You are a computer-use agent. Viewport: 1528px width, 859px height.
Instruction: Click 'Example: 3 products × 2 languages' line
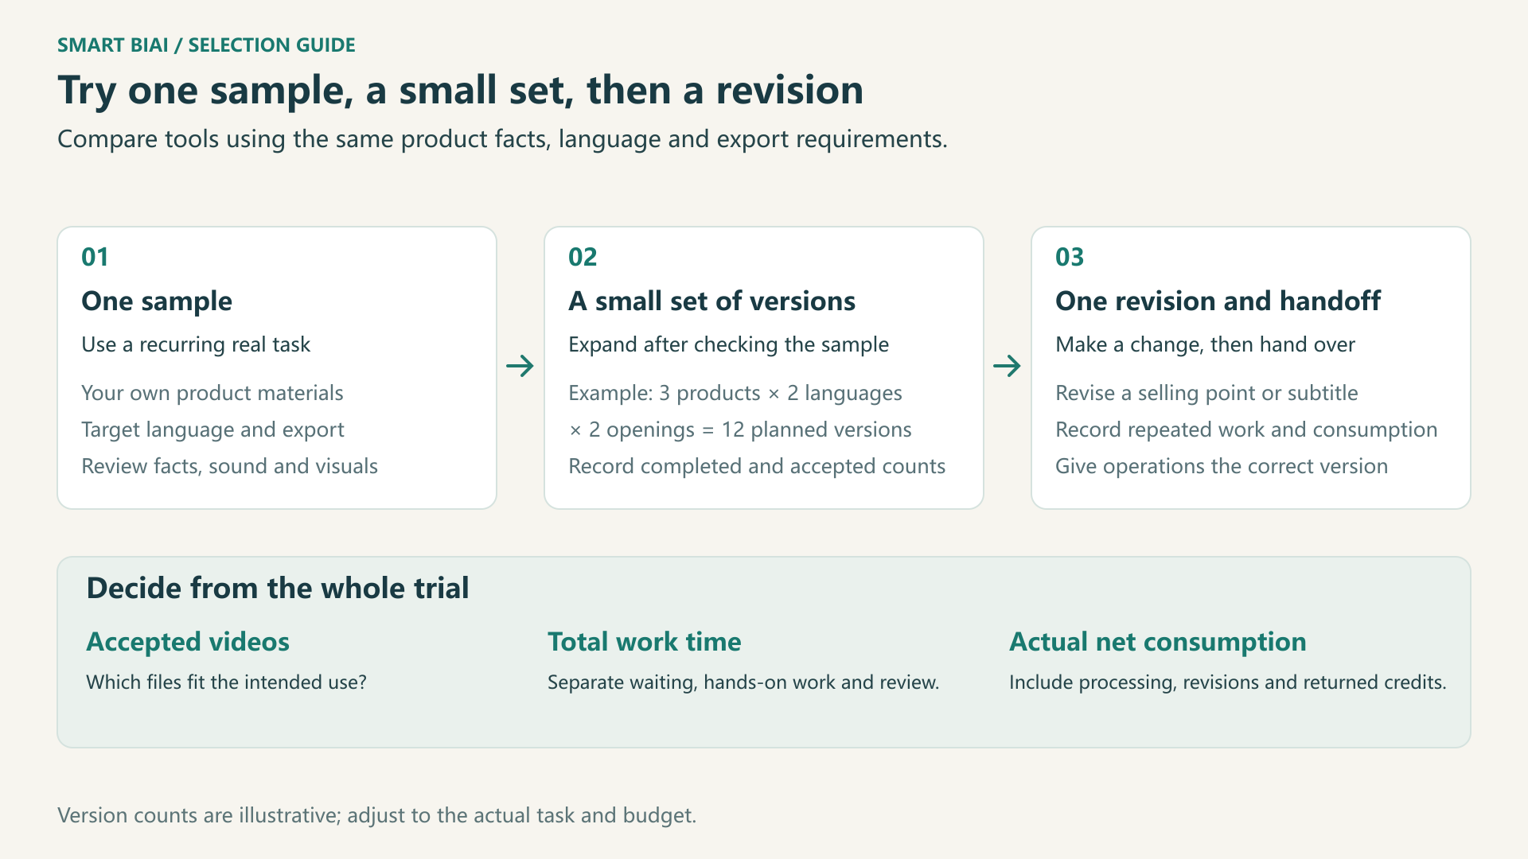pos(735,393)
